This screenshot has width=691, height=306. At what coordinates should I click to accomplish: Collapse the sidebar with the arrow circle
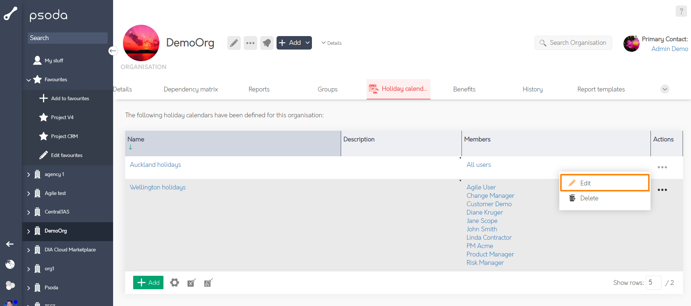113,51
